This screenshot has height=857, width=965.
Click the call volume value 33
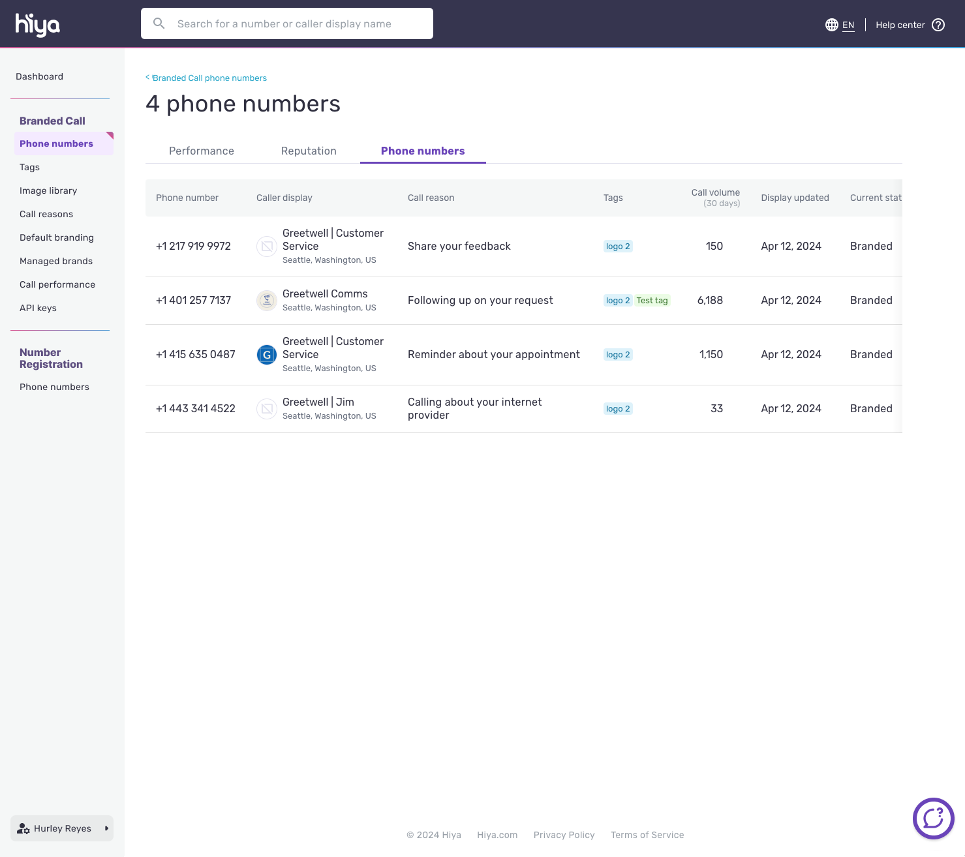[x=716, y=408]
